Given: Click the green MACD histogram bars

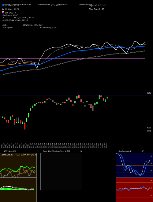Looking at the screenshot, I should pos(12,189).
